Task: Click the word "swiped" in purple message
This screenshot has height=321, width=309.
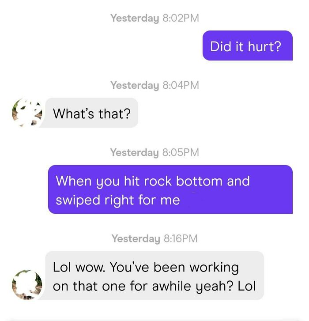Action: coord(78,200)
